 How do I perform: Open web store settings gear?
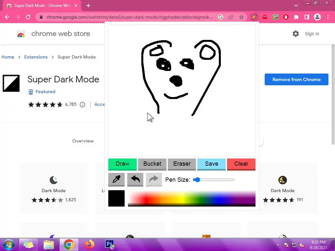(296, 34)
